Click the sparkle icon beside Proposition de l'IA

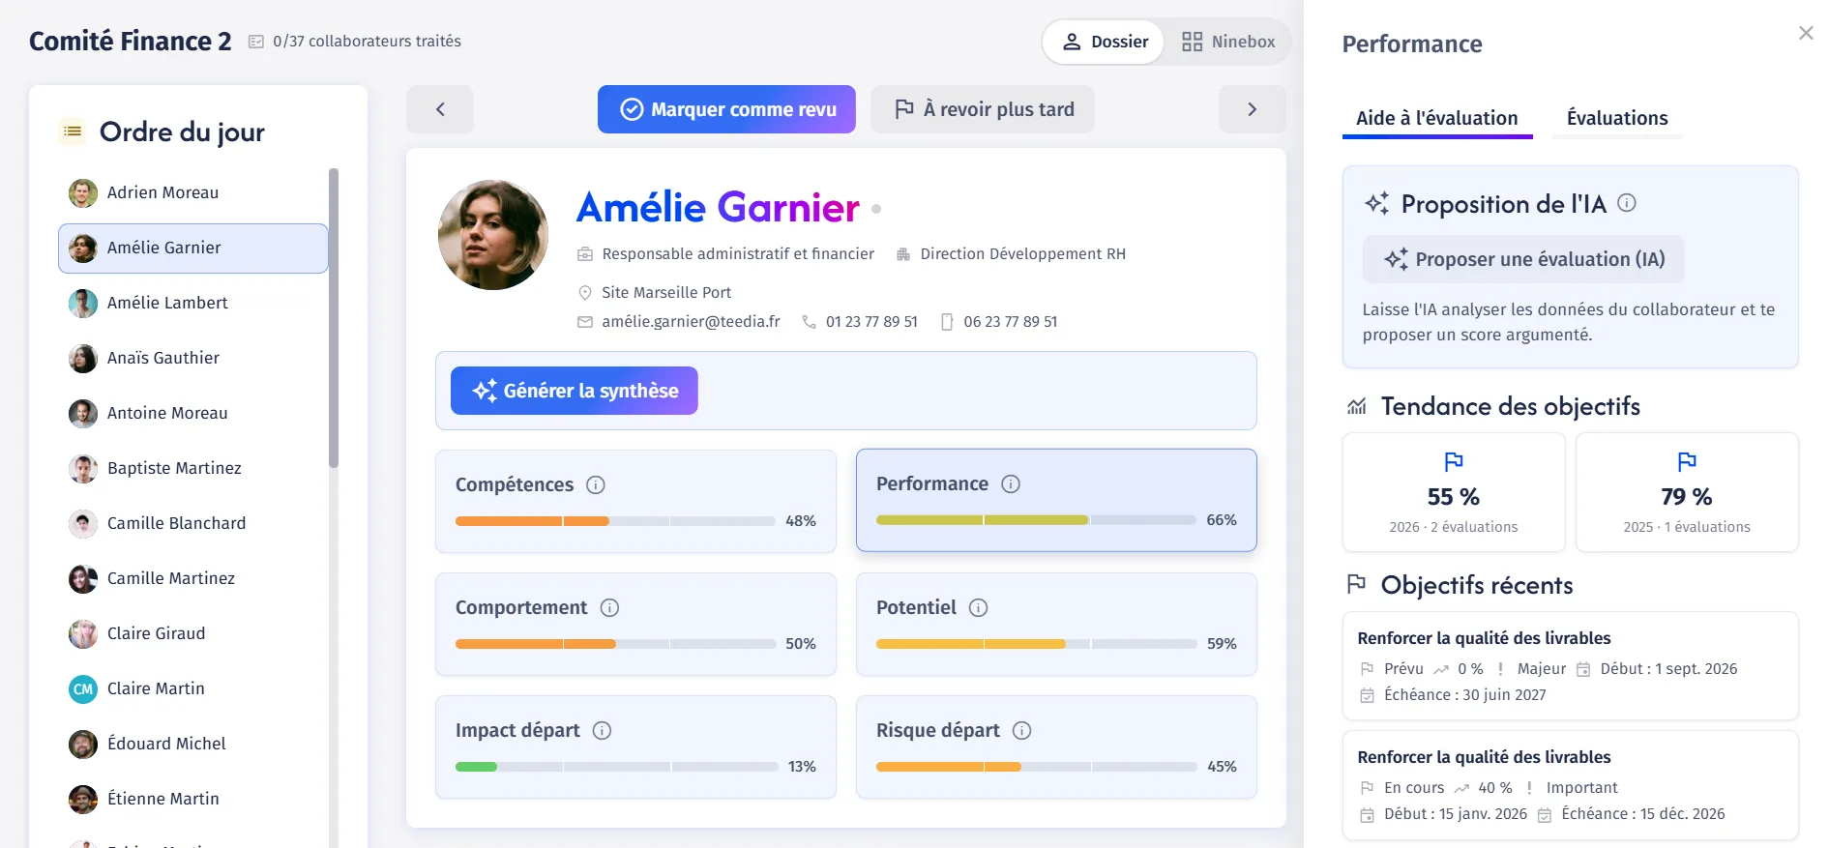[1377, 203]
